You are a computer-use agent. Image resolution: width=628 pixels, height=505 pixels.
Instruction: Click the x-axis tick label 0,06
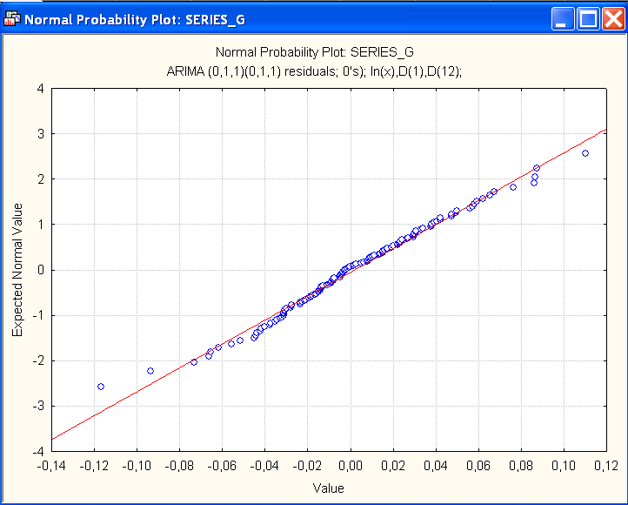point(478,466)
